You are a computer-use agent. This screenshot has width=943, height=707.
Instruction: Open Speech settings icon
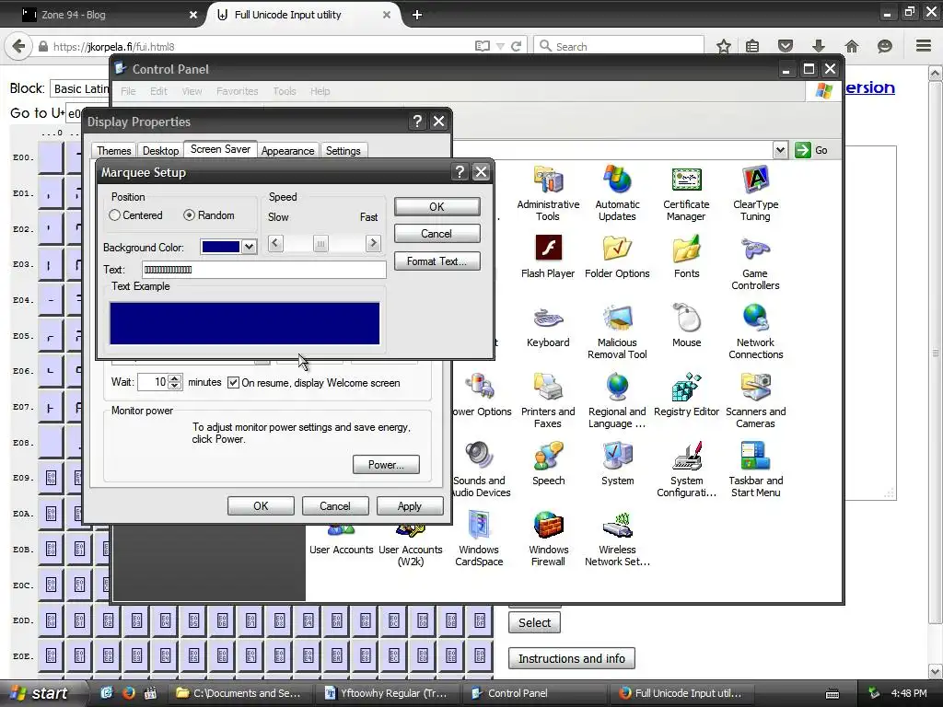tap(548, 464)
